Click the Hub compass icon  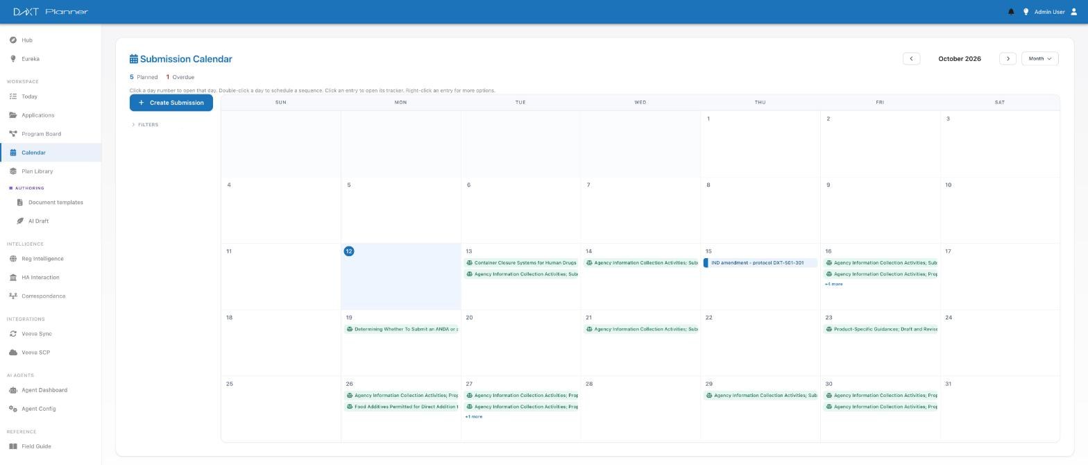[13, 40]
